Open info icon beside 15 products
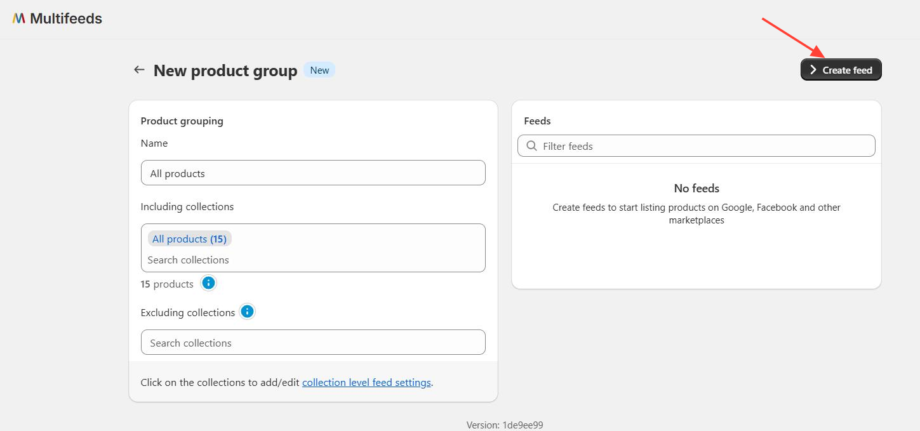 208,283
